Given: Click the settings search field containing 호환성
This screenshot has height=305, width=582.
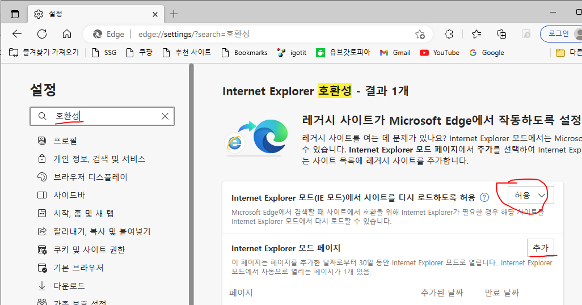Looking at the screenshot, I should (102, 117).
